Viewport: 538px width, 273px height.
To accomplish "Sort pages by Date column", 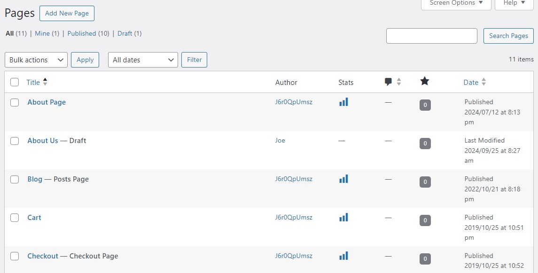I will pos(471,82).
